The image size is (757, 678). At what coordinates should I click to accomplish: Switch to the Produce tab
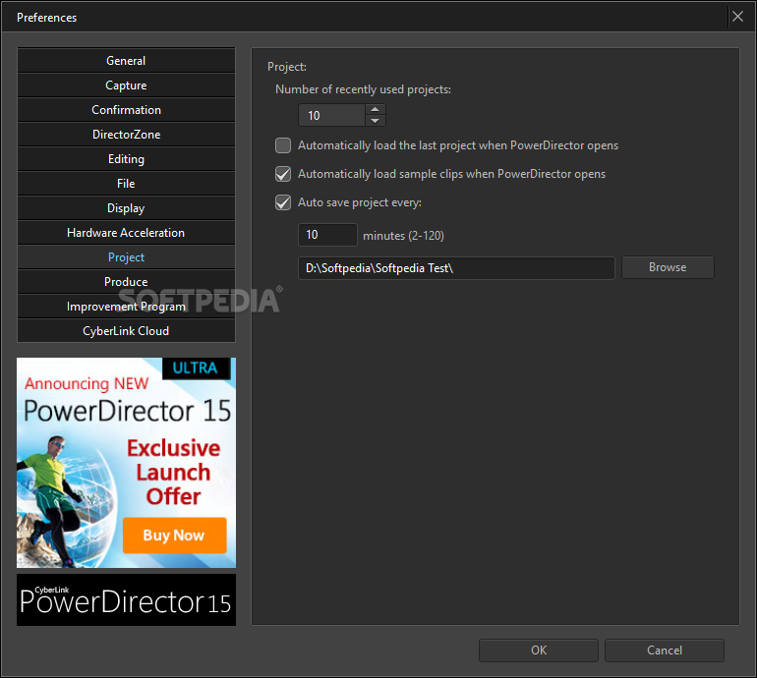click(x=126, y=282)
